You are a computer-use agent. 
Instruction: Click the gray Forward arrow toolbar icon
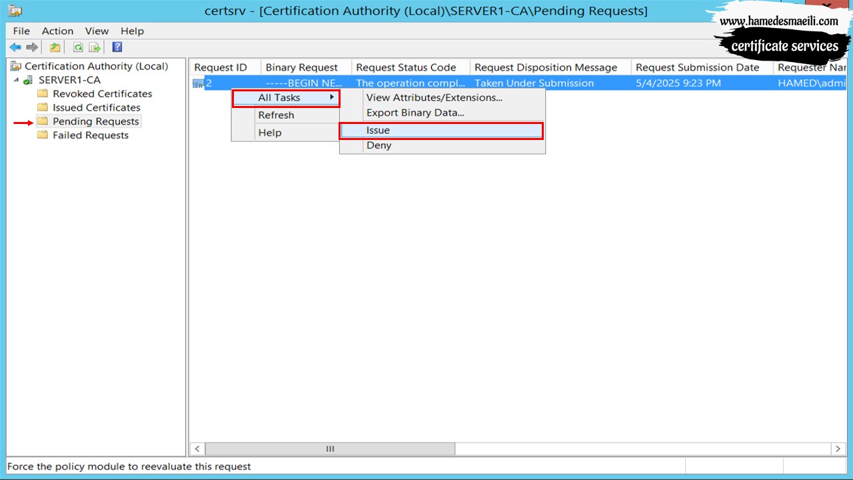pos(32,47)
